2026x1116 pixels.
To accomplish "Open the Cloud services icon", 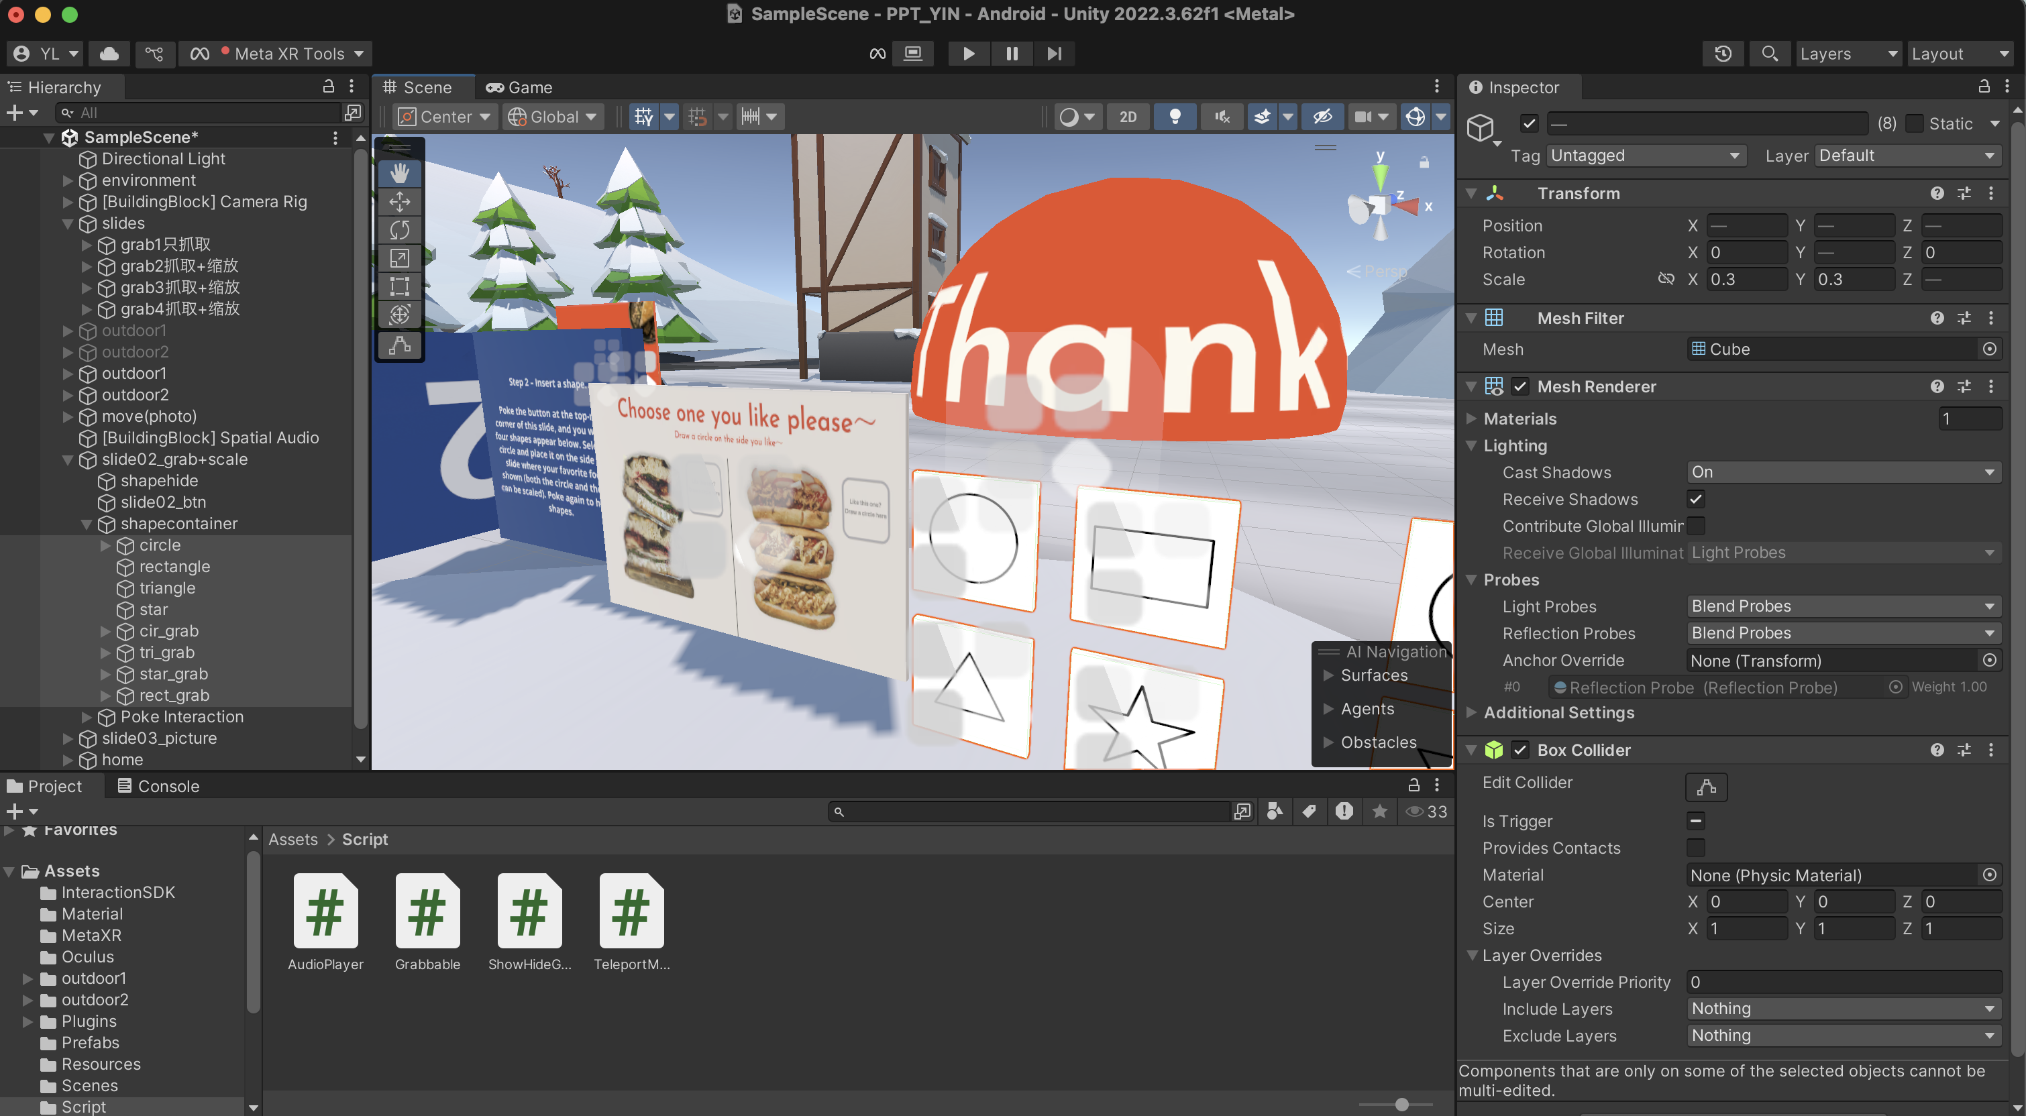I will (109, 54).
